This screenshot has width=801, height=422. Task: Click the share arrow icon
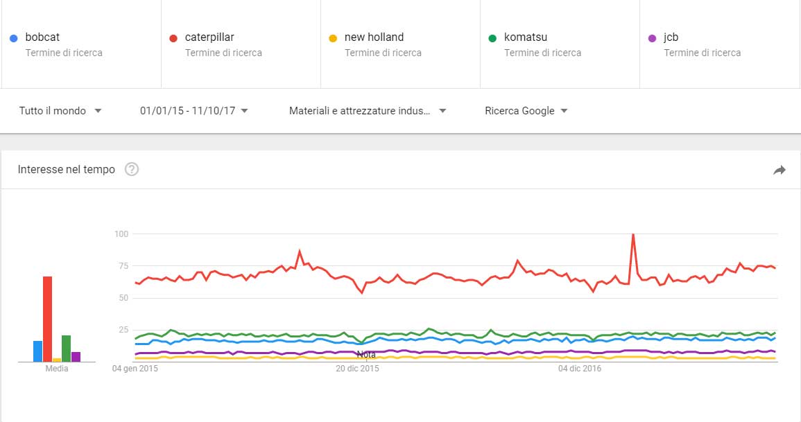(x=779, y=170)
